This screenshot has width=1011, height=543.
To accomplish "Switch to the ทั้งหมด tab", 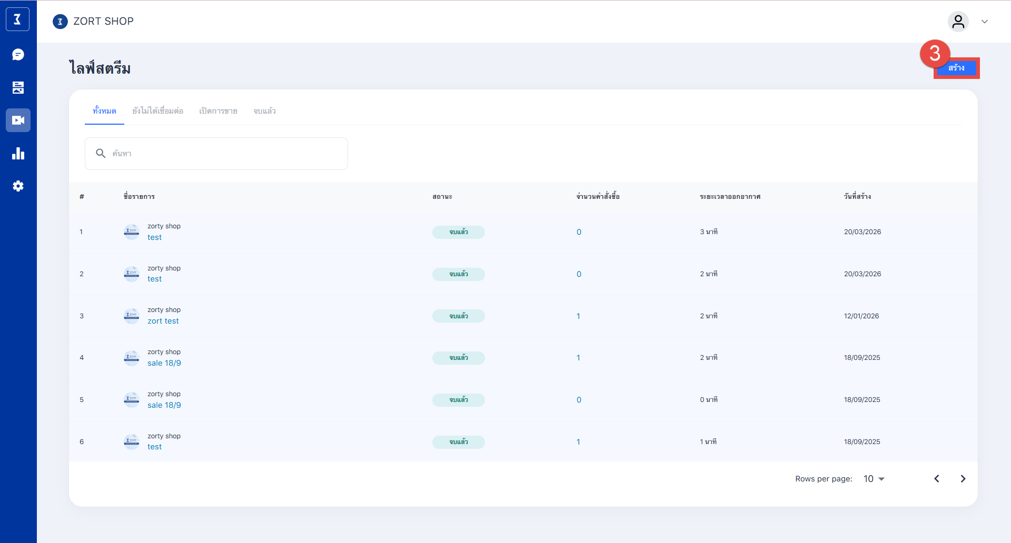I will point(104,111).
